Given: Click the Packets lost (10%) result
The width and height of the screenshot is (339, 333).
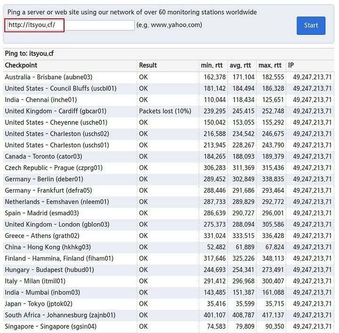Looking at the screenshot, I should point(165,111).
